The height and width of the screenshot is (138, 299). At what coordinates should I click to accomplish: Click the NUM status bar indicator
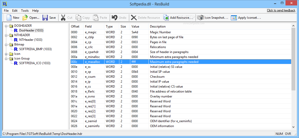[279, 134]
